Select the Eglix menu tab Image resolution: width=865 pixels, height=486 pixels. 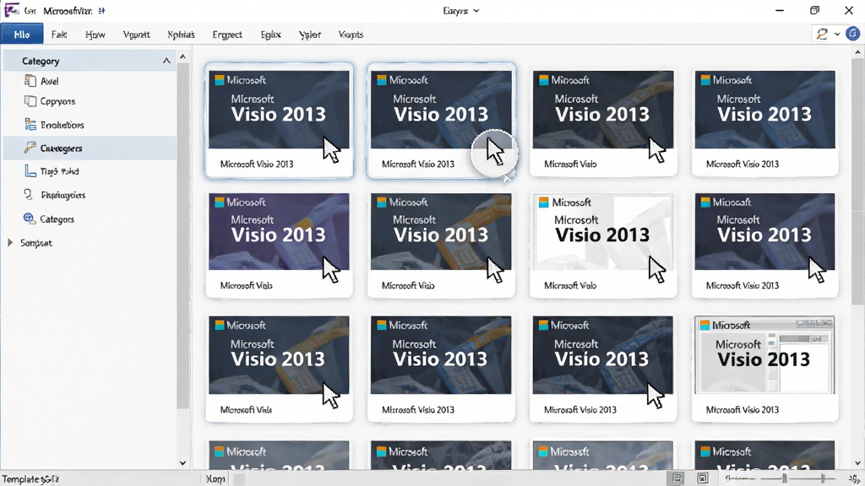(x=270, y=34)
